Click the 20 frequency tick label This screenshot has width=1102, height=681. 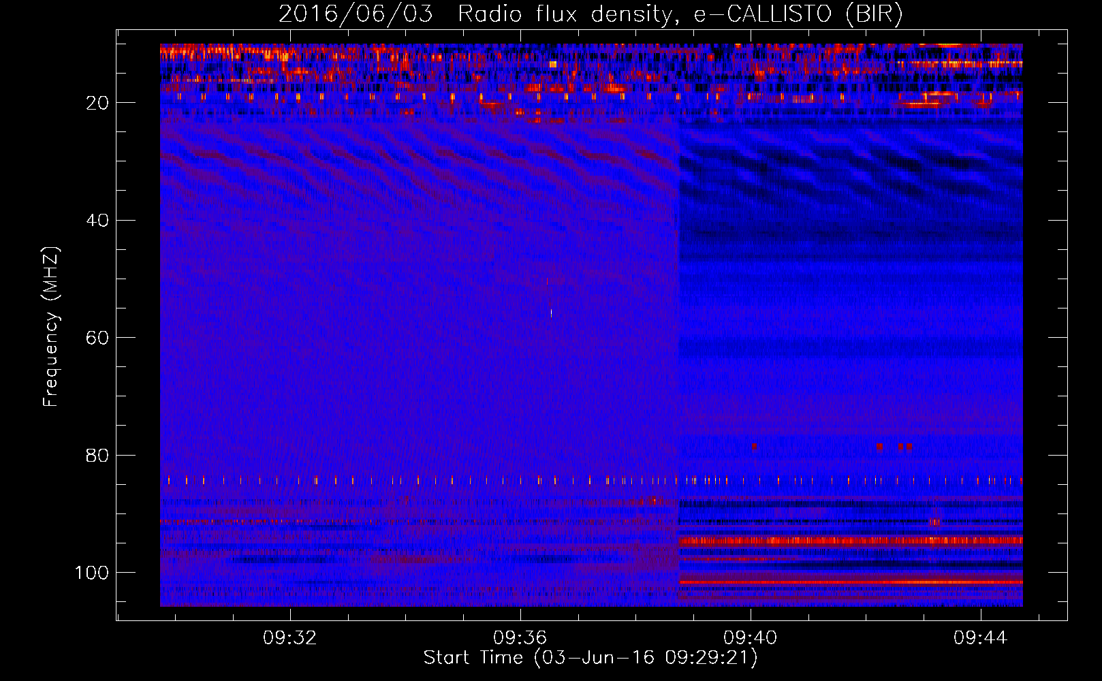pos(98,103)
